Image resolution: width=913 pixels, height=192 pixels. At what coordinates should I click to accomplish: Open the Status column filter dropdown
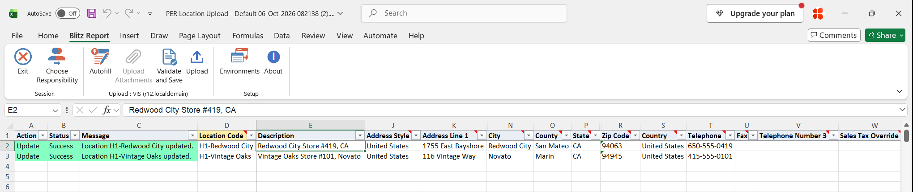(75, 135)
